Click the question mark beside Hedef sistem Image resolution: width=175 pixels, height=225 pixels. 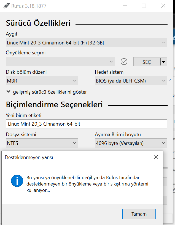(x=170, y=81)
